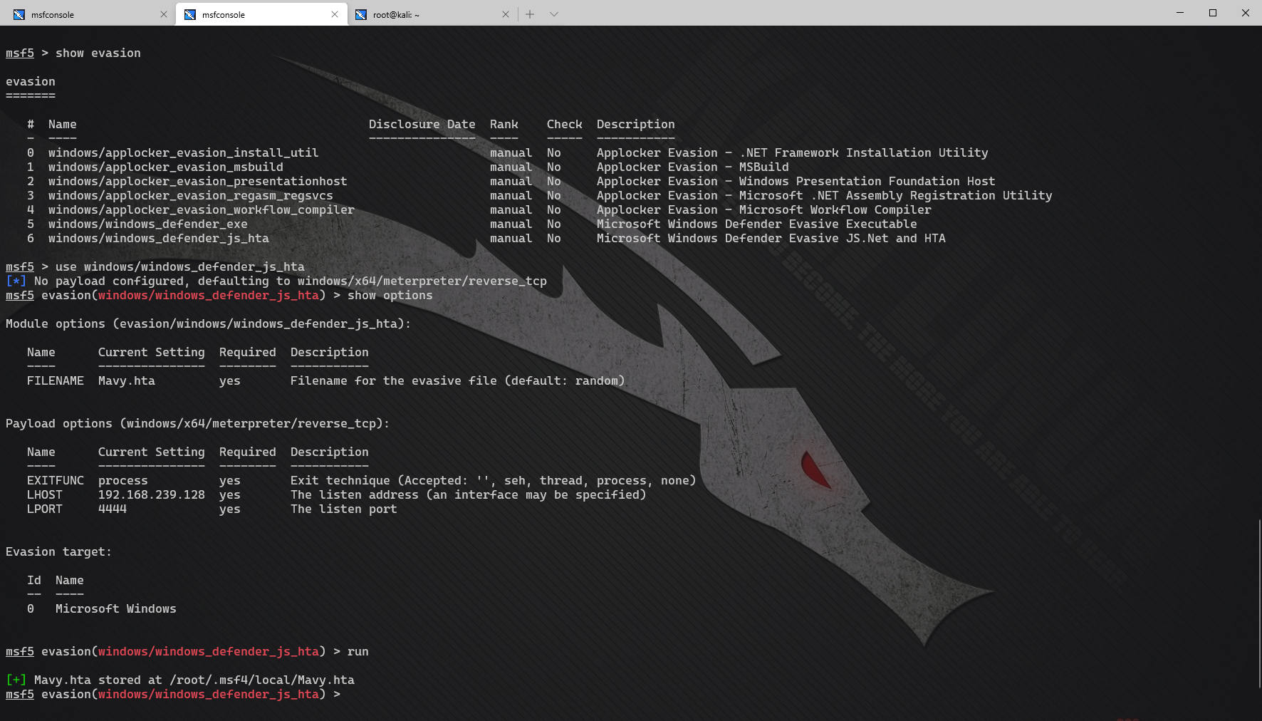Click the 'Rank' column header
1262x721 pixels.
(504, 125)
